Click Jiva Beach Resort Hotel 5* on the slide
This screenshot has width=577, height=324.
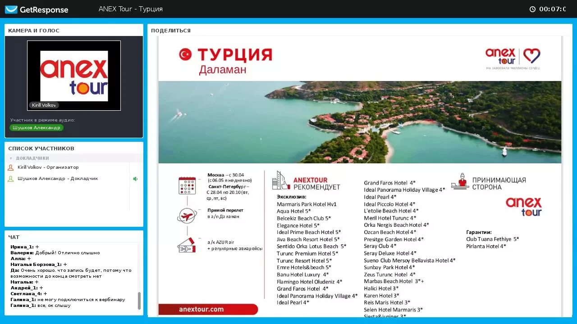[308, 239]
